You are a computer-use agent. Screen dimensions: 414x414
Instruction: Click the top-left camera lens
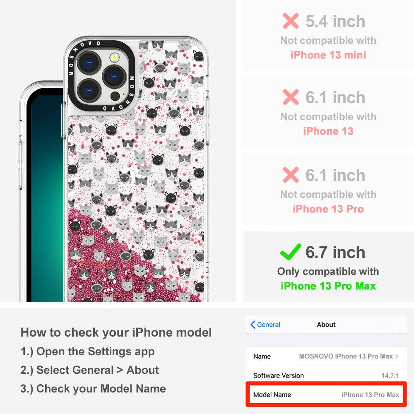point(89,63)
